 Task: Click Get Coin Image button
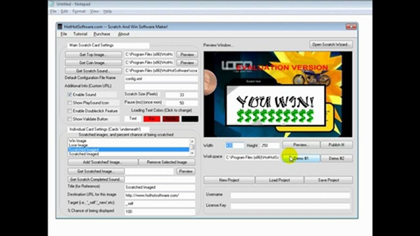(93, 63)
